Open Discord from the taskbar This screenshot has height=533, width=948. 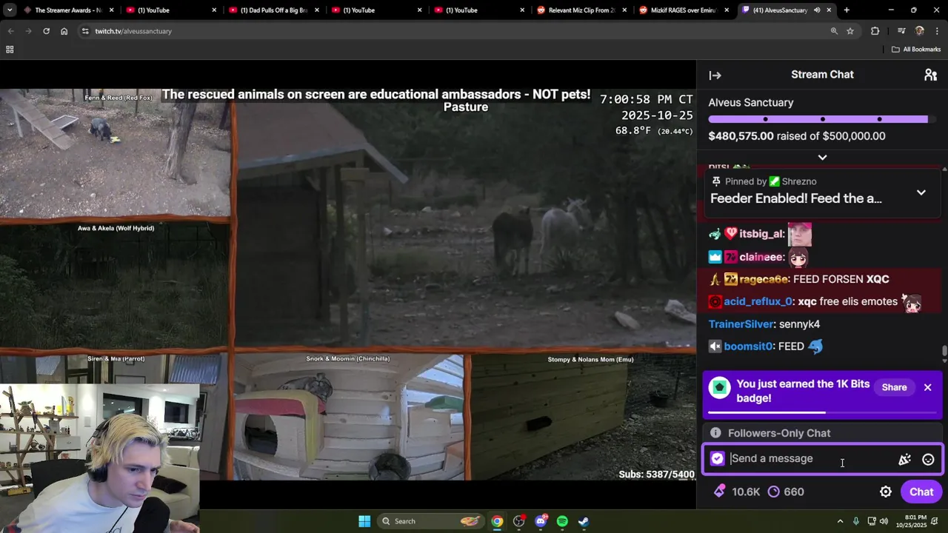[541, 521]
